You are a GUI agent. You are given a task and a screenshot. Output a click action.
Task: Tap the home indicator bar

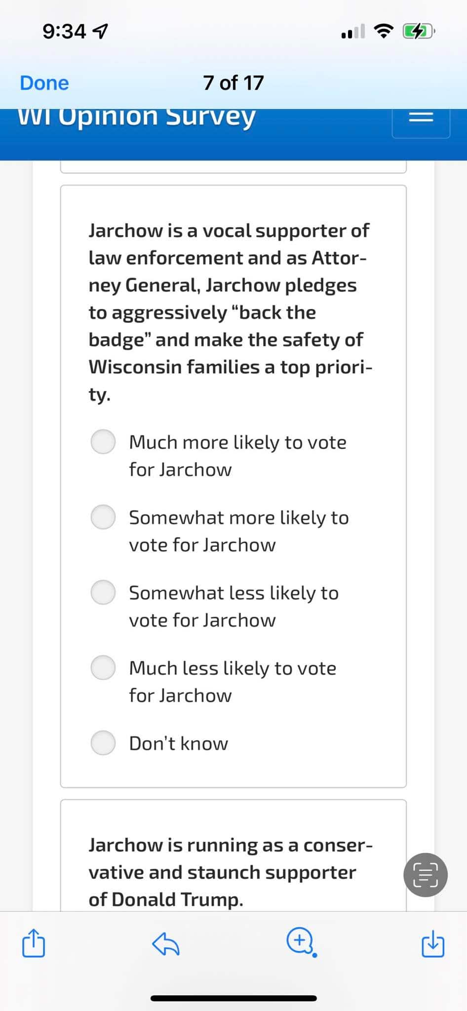pyautogui.click(x=233, y=998)
